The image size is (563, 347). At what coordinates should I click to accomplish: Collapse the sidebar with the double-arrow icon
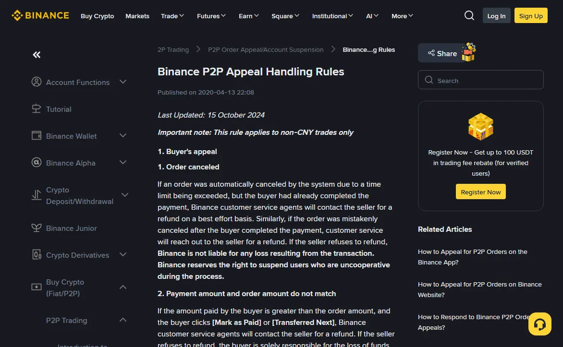pyautogui.click(x=37, y=55)
